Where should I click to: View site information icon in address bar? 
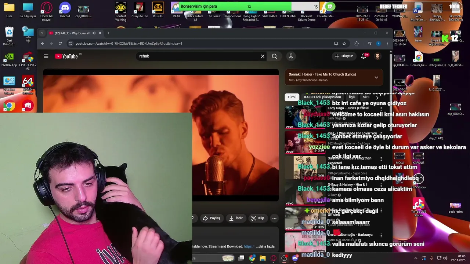coord(70,43)
